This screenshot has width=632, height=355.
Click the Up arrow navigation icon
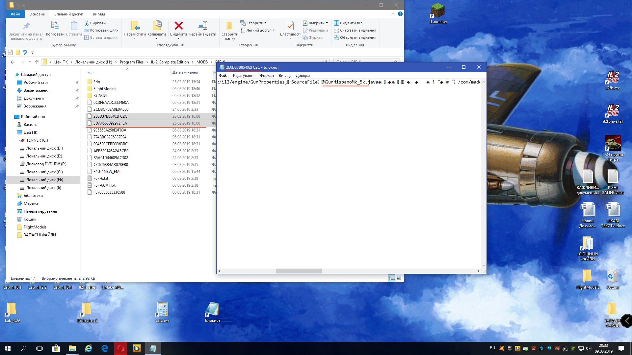(37, 62)
